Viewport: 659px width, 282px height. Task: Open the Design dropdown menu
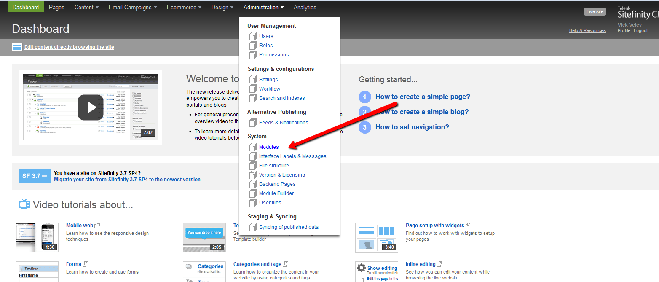[222, 7]
